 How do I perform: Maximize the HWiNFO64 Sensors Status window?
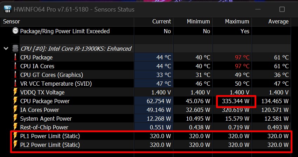[282, 9]
